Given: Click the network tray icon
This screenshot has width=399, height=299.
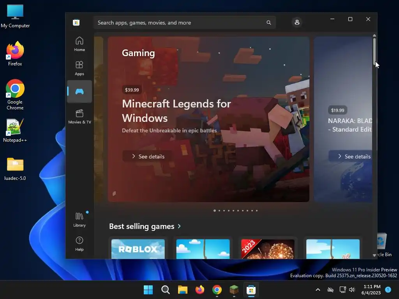Looking at the screenshot, I should point(343,290).
